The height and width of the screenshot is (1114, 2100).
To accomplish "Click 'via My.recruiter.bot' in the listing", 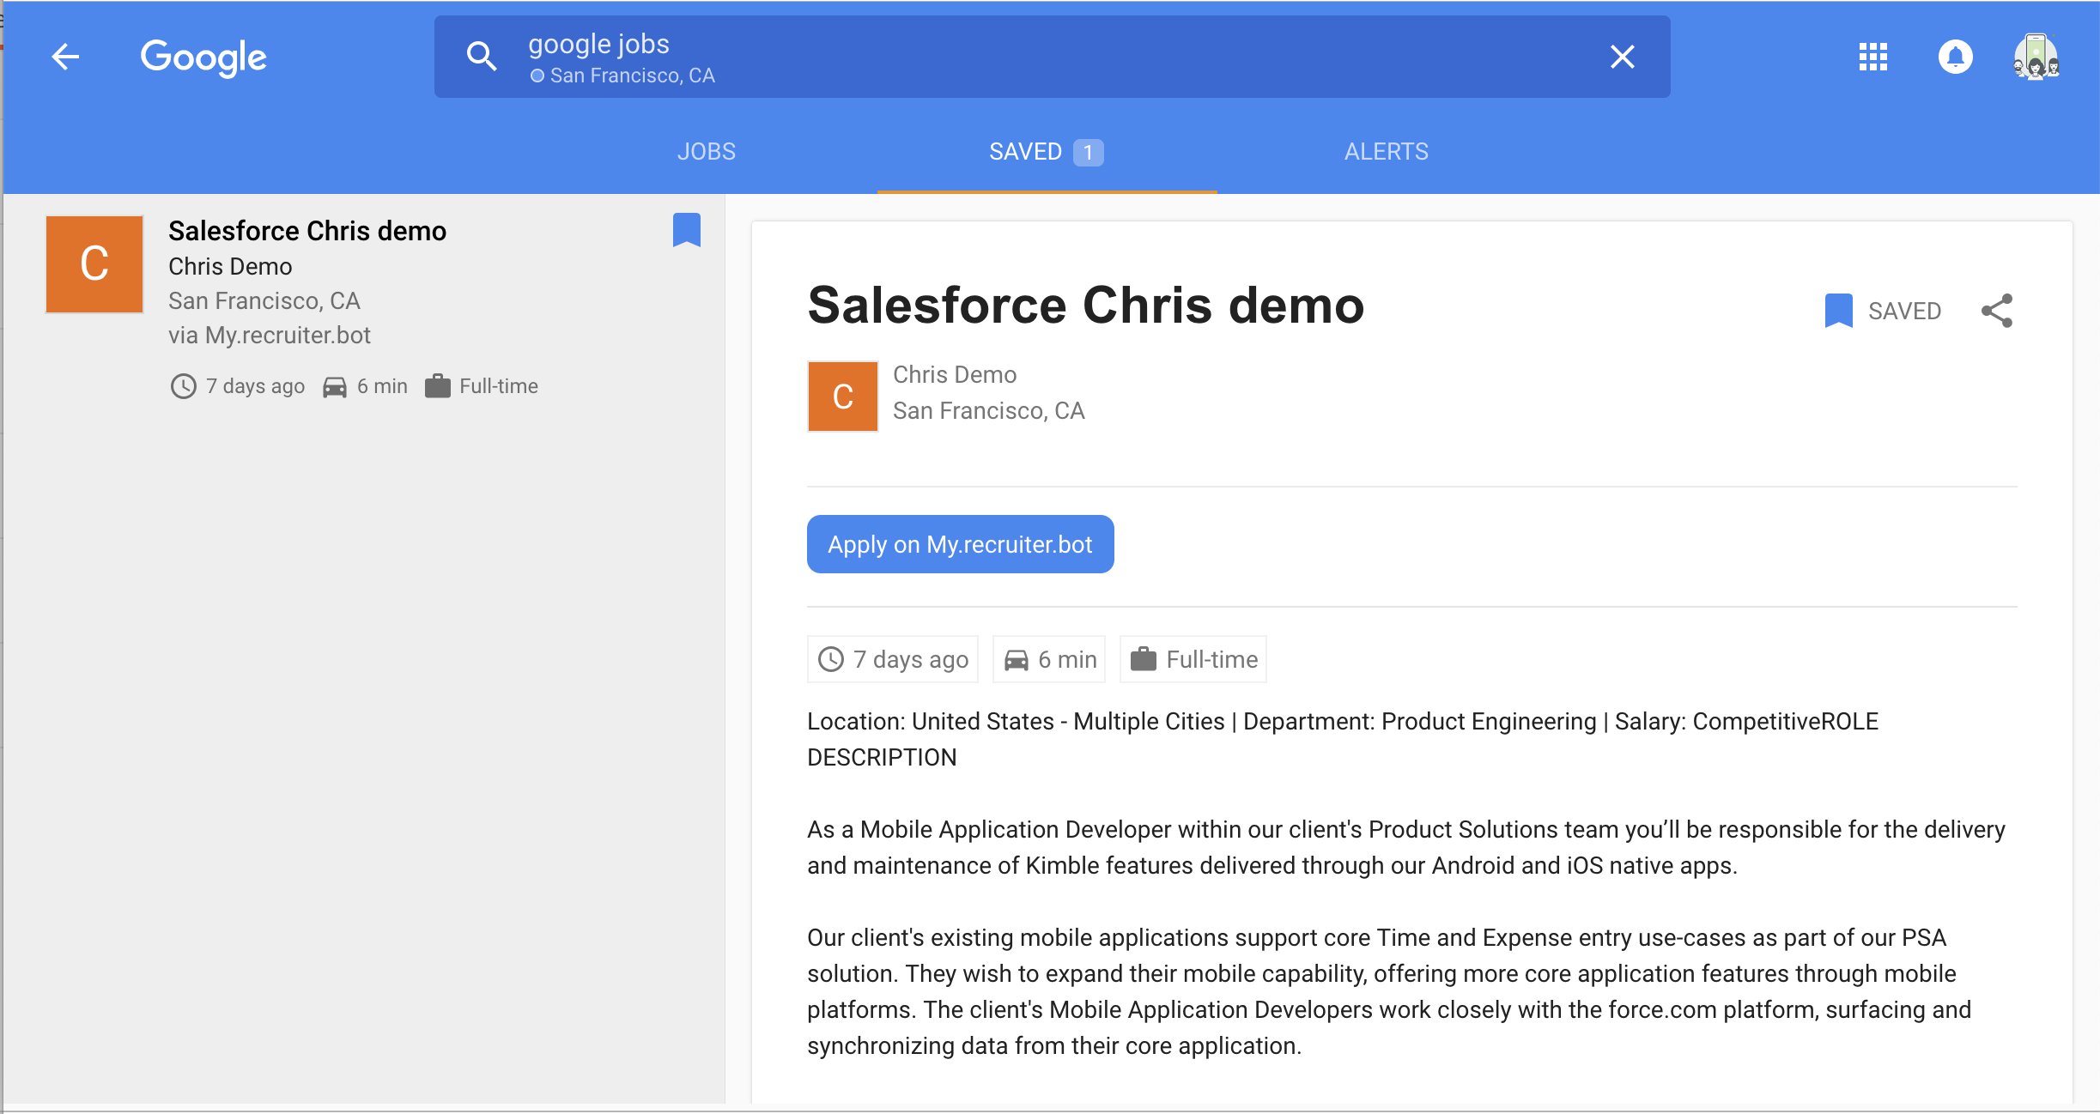I will (x=270, y=336).
